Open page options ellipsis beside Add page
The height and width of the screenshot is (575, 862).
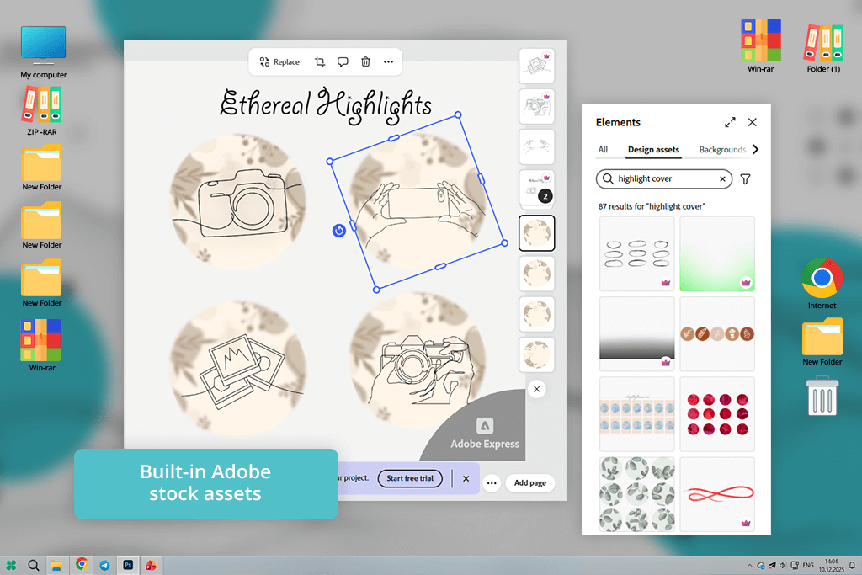tap(492, 483)
